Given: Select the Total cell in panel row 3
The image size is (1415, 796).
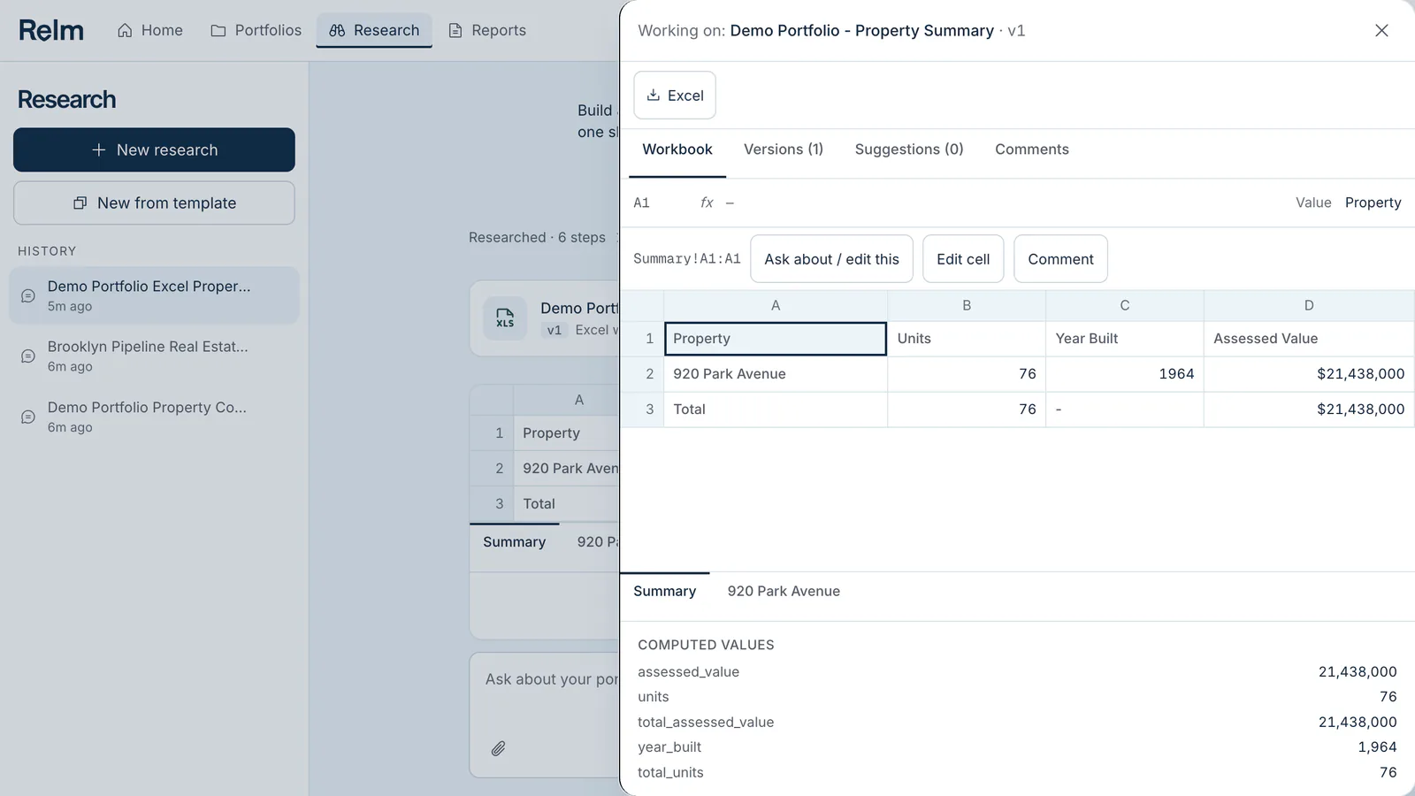Looking at the screenshot, I should pos(776,409).
